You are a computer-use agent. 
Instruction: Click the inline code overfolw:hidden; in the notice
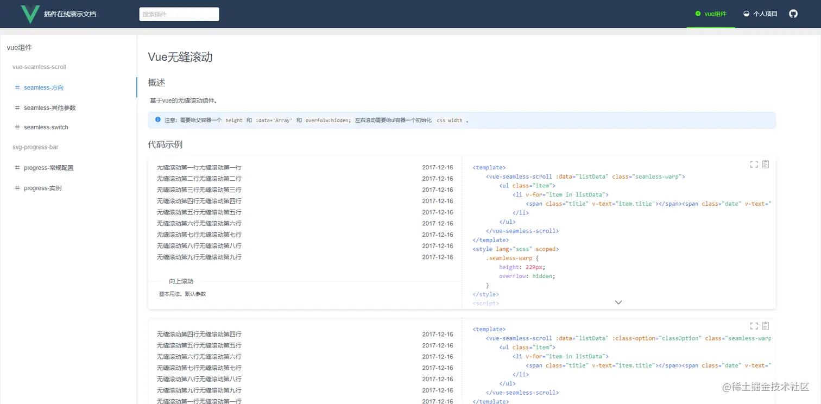point(329,121)
